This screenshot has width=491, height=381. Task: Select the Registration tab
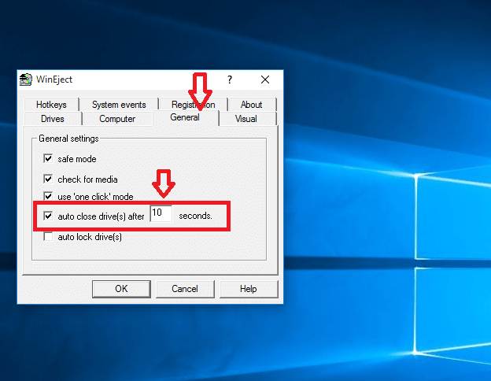194,105
